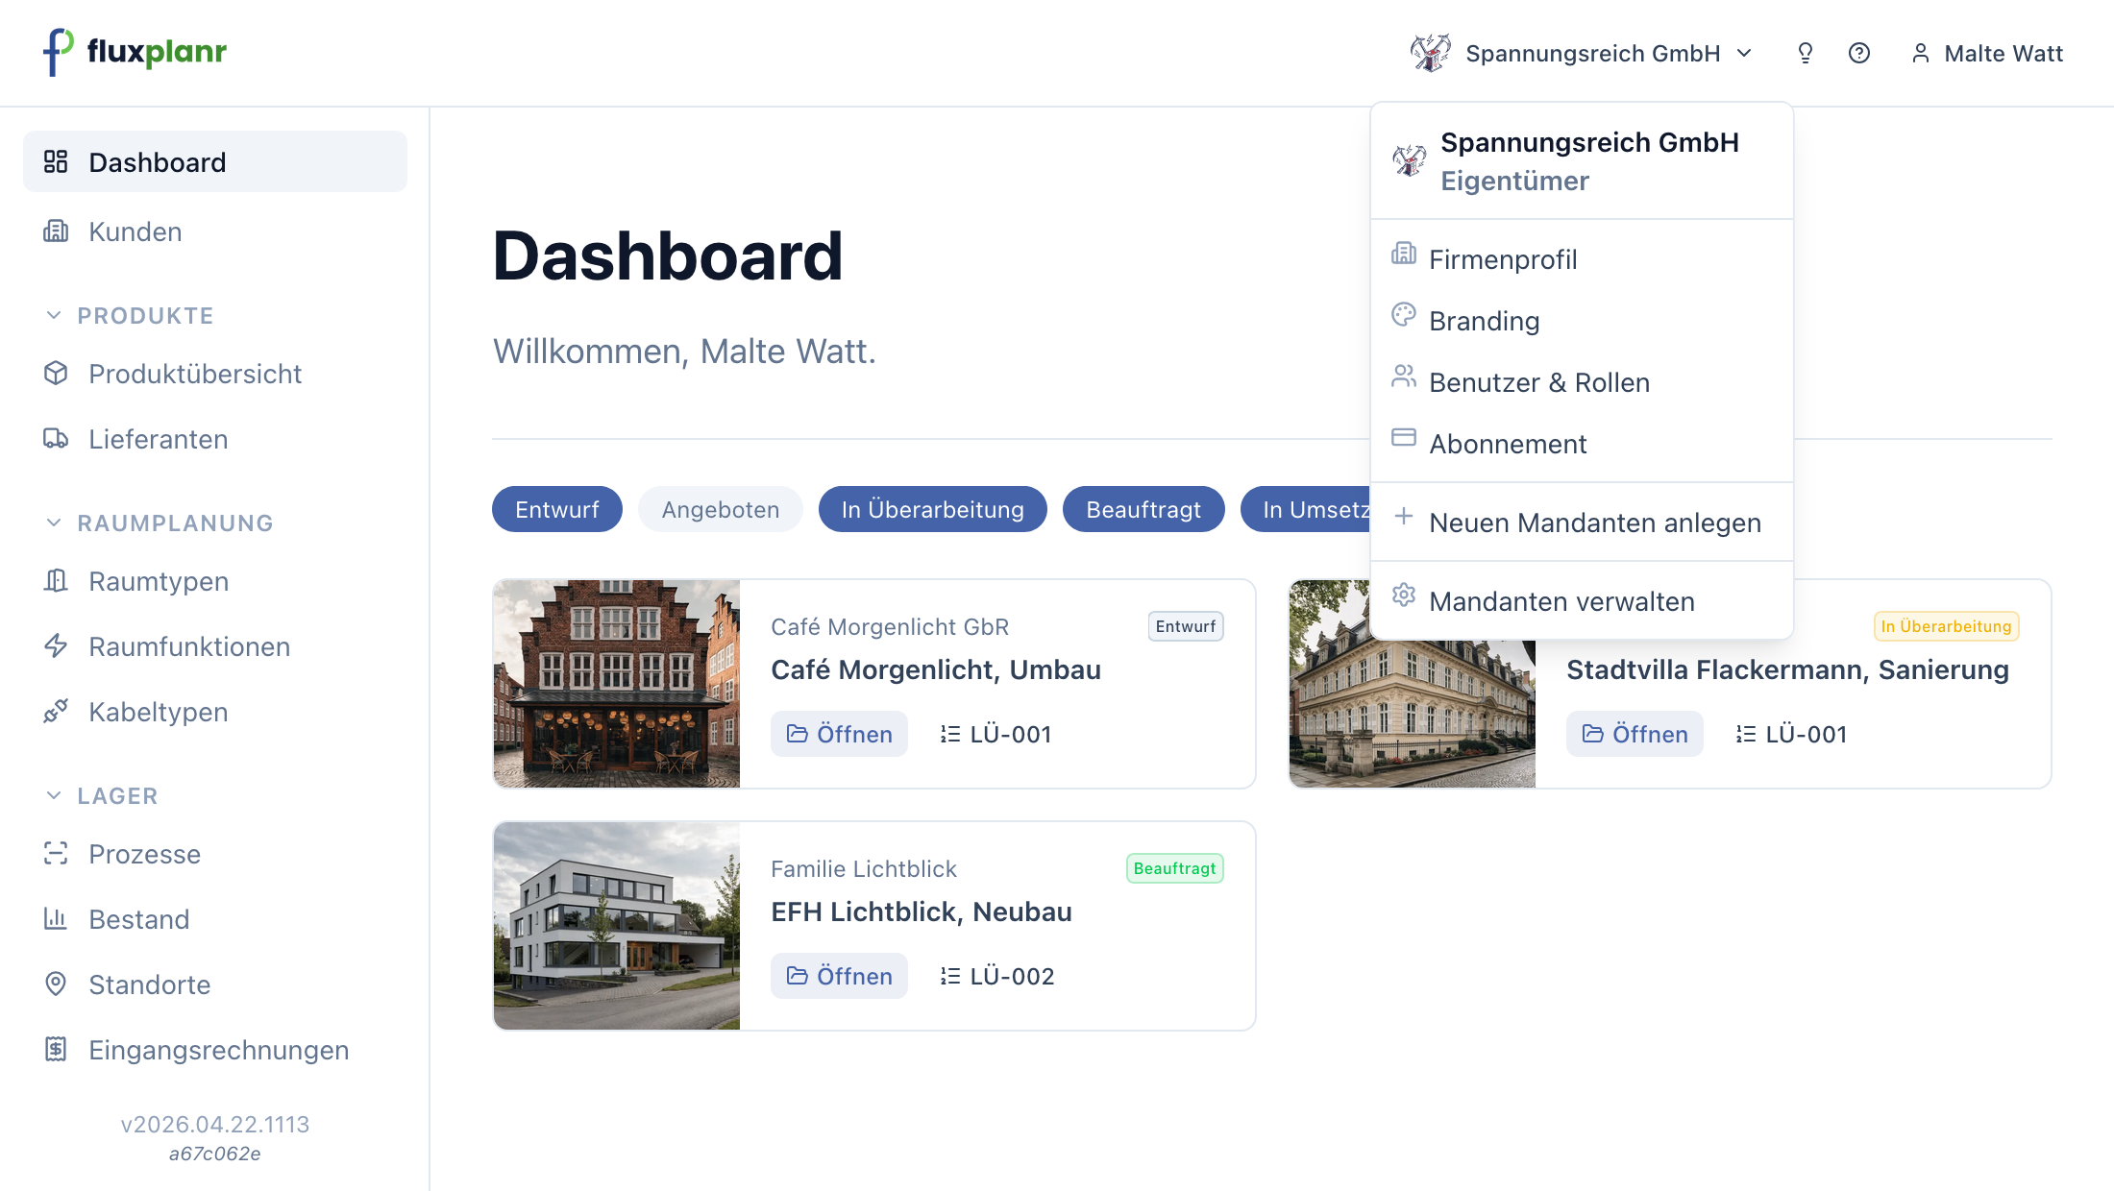Open Benutzer & Rollen menu entry
2114x1191 pixels.
click(x=1582, y=382)
